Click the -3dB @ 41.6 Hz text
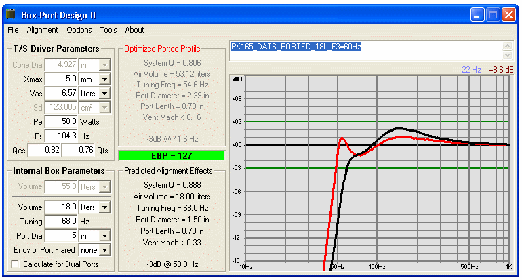522x280 pixels. 172,139
